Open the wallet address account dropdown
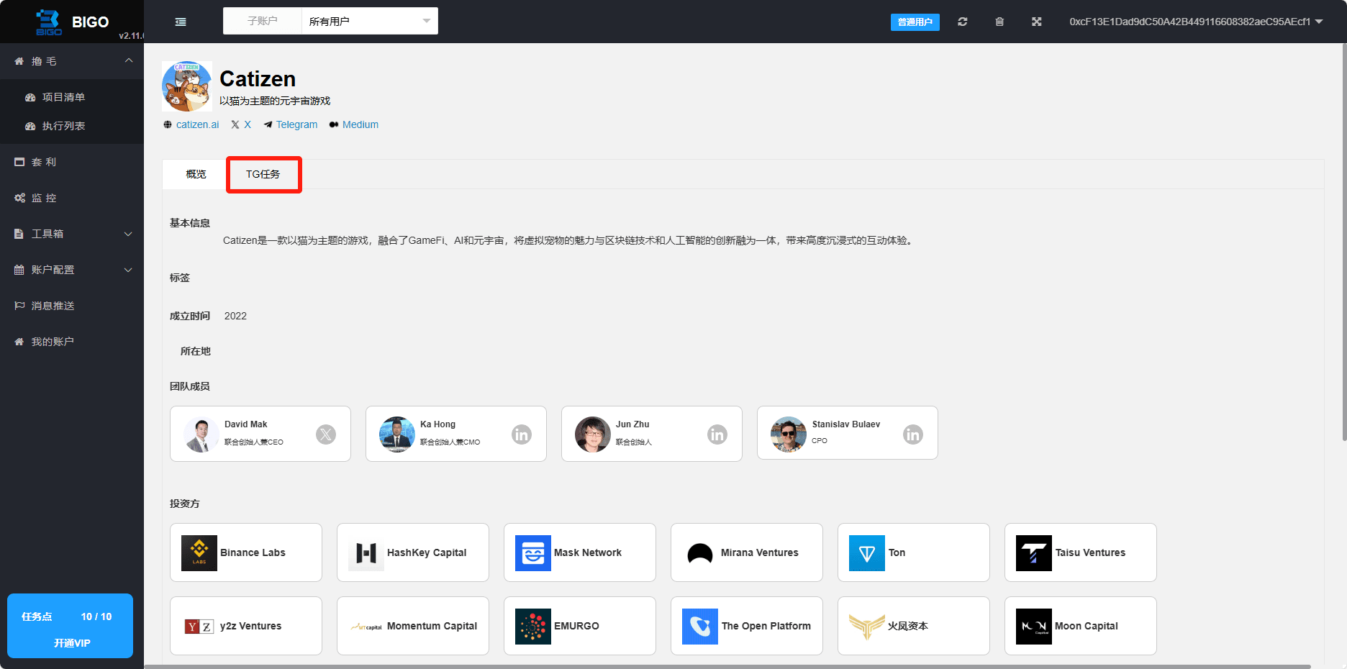This screenshot has height=669, width=1347. [x=1196, y=22]
